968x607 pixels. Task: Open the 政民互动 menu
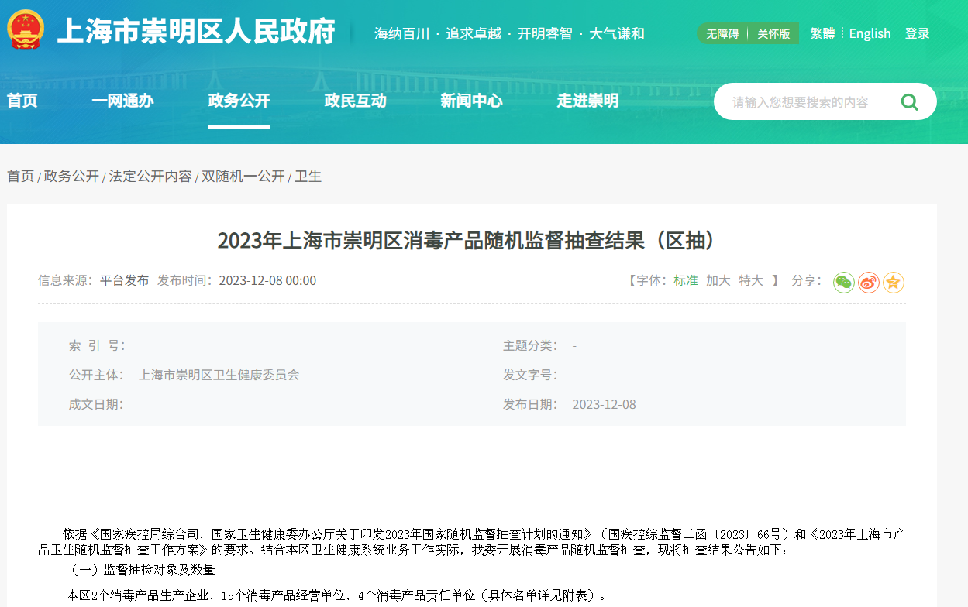point(355,101)
